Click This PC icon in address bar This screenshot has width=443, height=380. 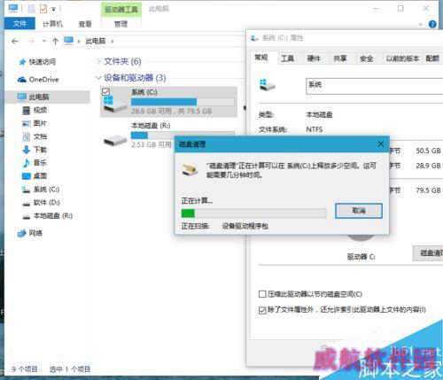coord(68,41)
